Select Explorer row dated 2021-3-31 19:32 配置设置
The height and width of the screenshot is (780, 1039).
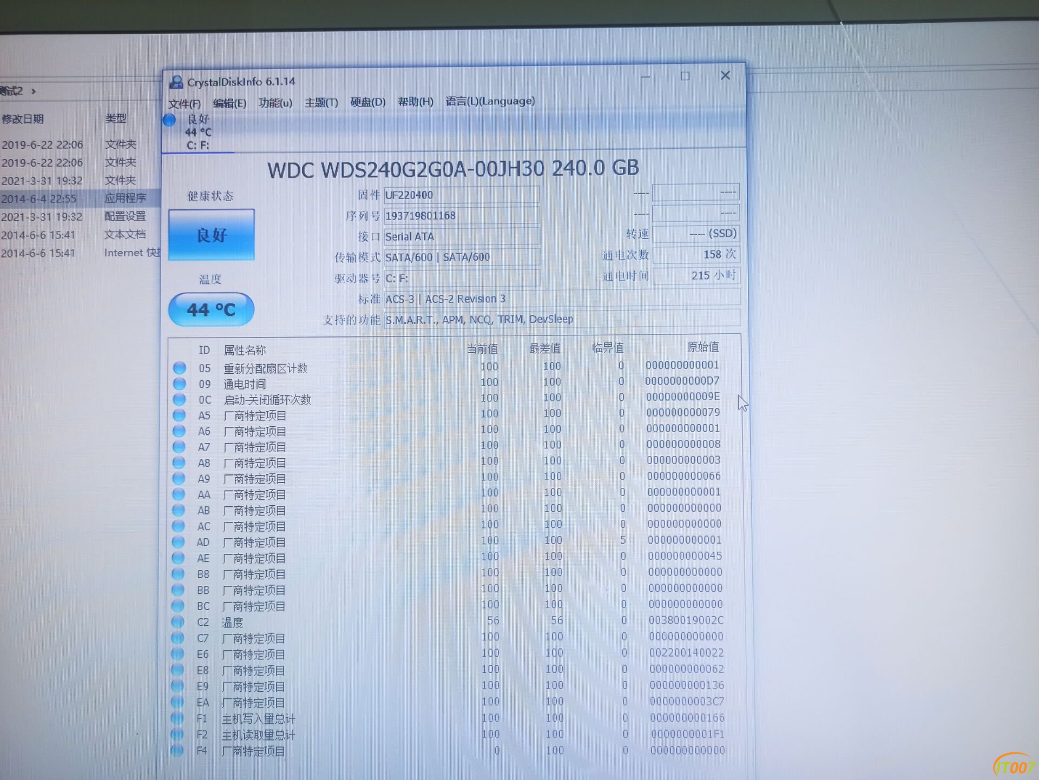[x=80, y=216]
